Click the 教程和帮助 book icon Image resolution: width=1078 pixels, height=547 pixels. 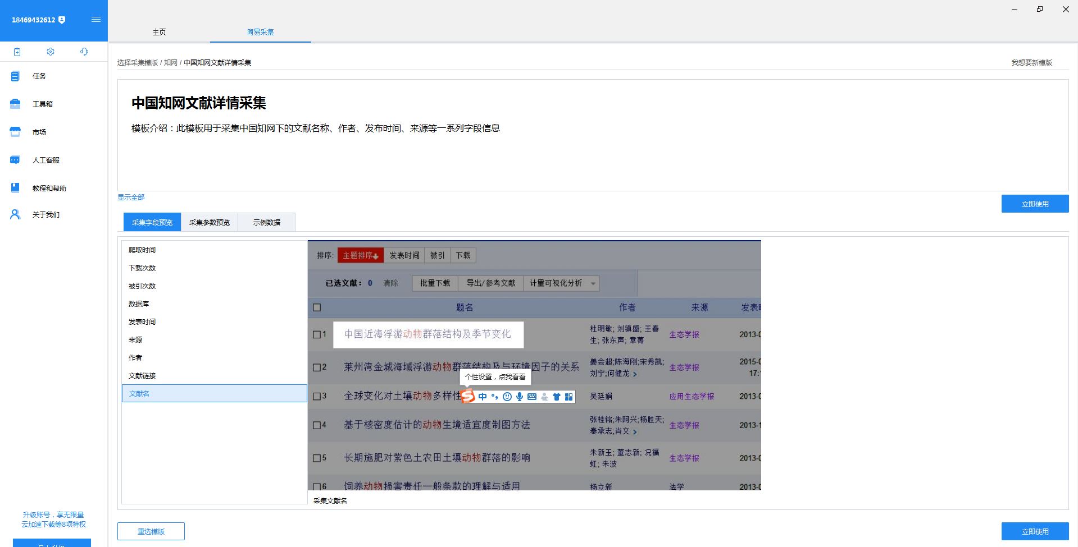click(15, 187)
